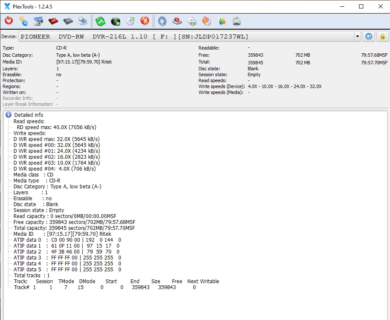The image size is (390, 320).
Task: Click the flame burn disc icon
Action: click(x=206, y=21)
